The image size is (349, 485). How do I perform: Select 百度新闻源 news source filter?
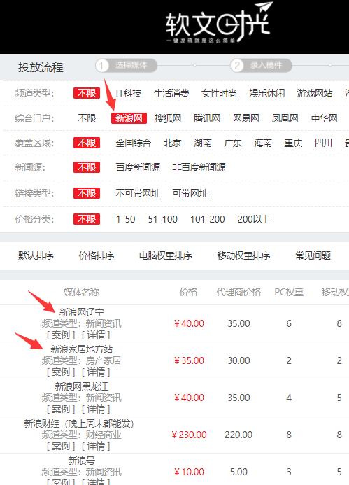click(x=138, y=167)
